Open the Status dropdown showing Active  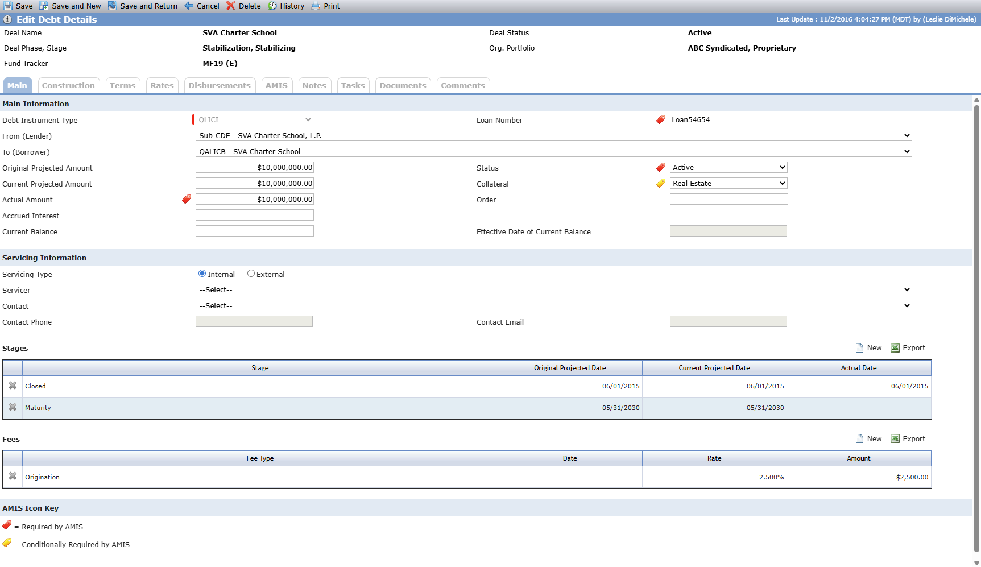pos(728,167)
